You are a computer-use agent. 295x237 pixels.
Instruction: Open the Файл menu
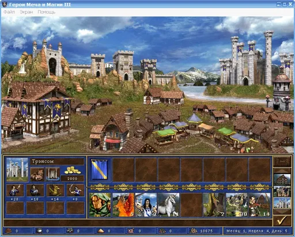pyautogui.click(x=9, y=12)
